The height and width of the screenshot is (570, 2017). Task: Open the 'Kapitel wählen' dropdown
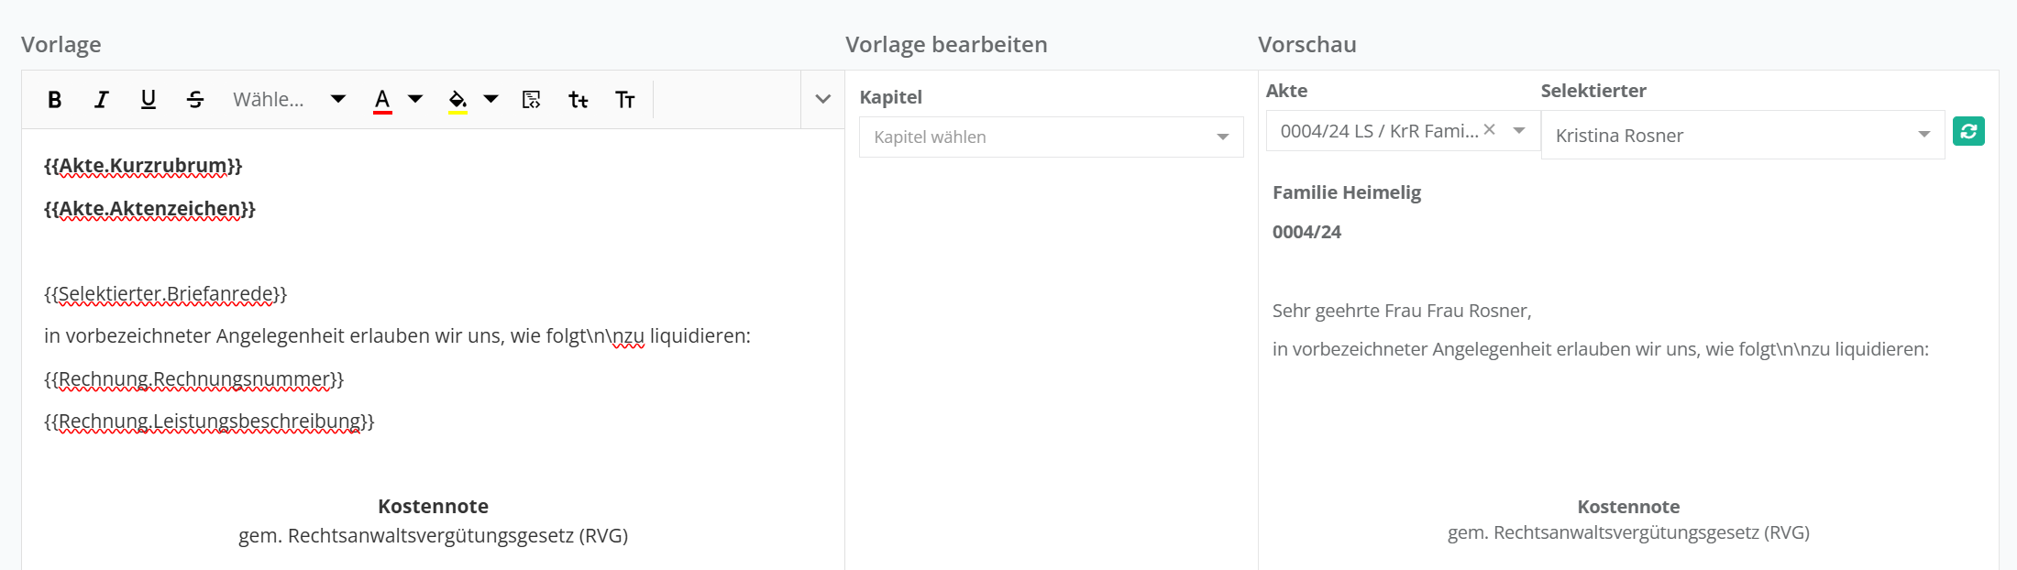pyautogui.click(x=1051, y=137)
